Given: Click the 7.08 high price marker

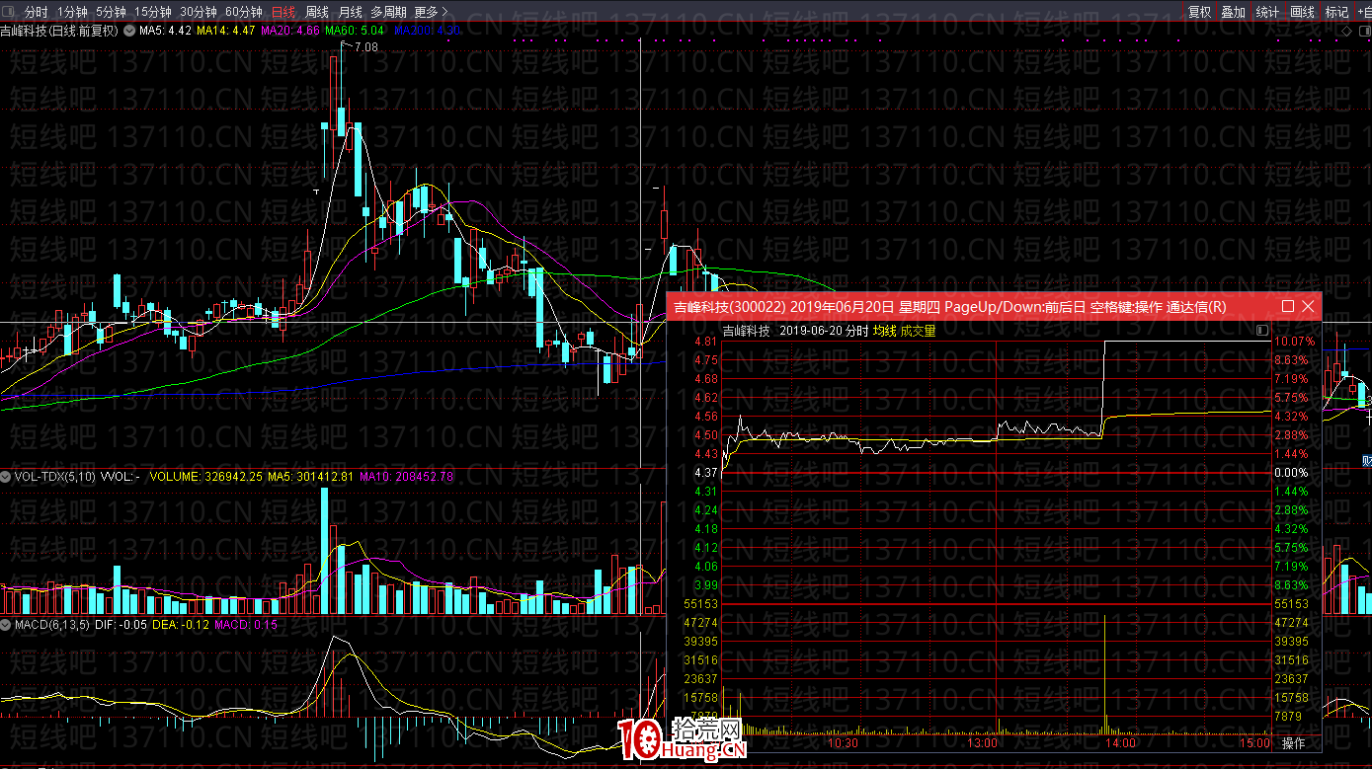Looking at the screenshot, I should [365, 47].
